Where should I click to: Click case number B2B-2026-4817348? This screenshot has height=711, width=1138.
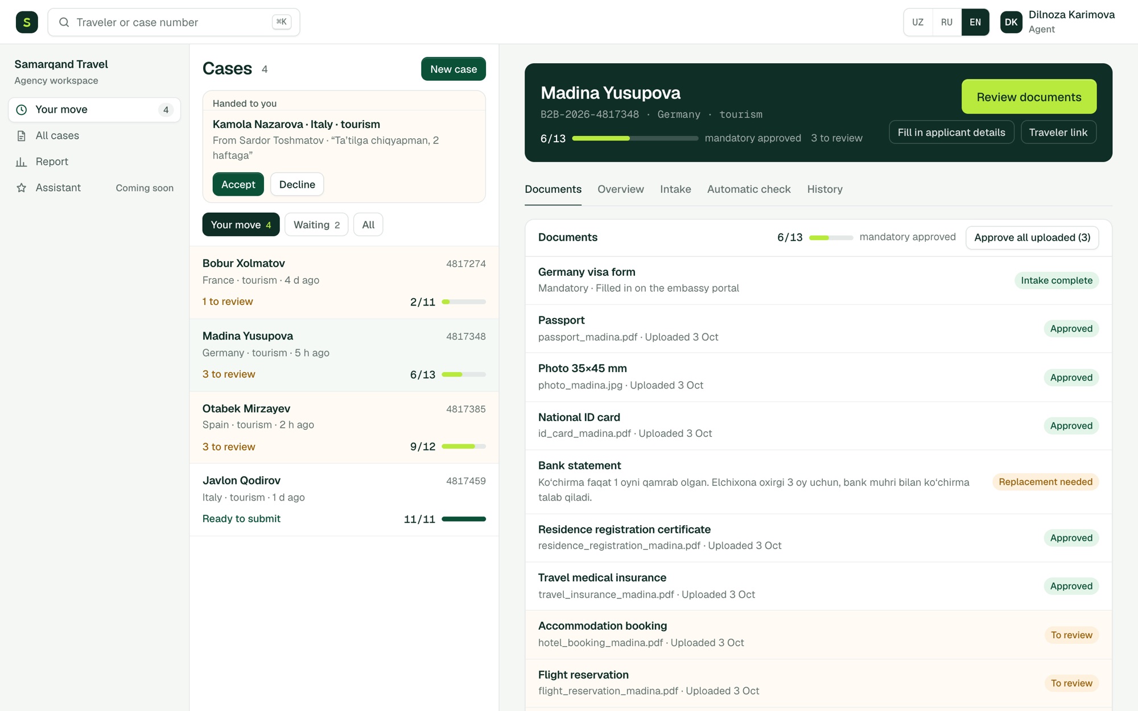coord(589,114)
